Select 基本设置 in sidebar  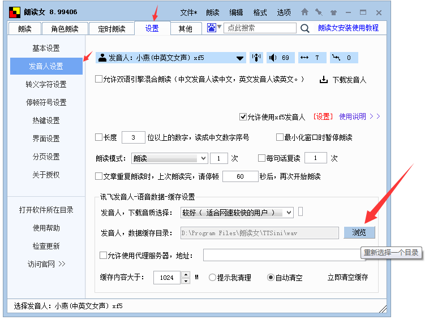point(46,48)
